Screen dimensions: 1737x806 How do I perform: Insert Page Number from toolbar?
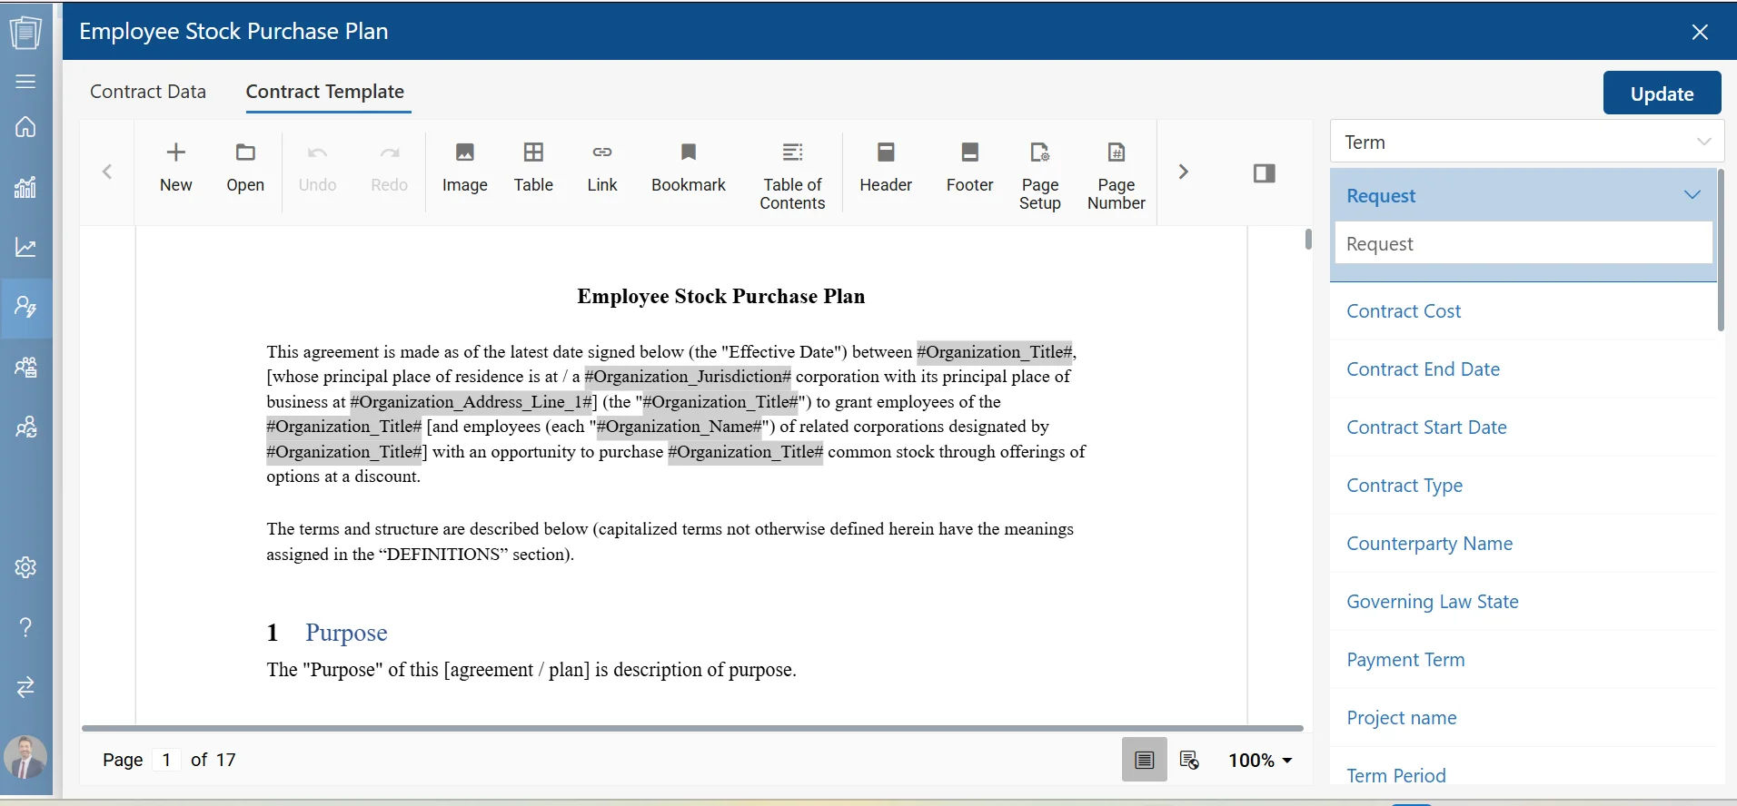[x=1117, y=177]
